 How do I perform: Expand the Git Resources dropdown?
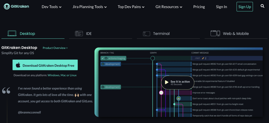point(169,7)
